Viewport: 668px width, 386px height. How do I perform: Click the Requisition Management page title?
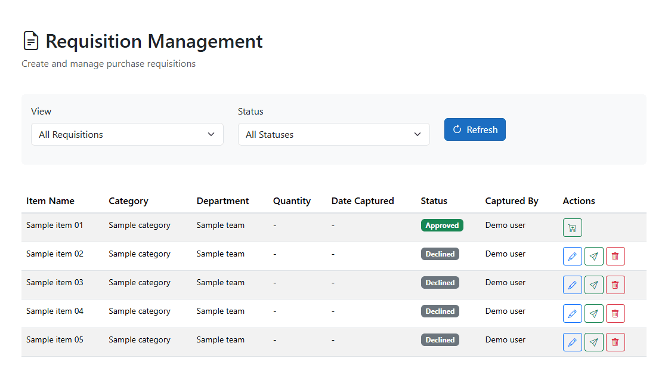pos(154,41)
